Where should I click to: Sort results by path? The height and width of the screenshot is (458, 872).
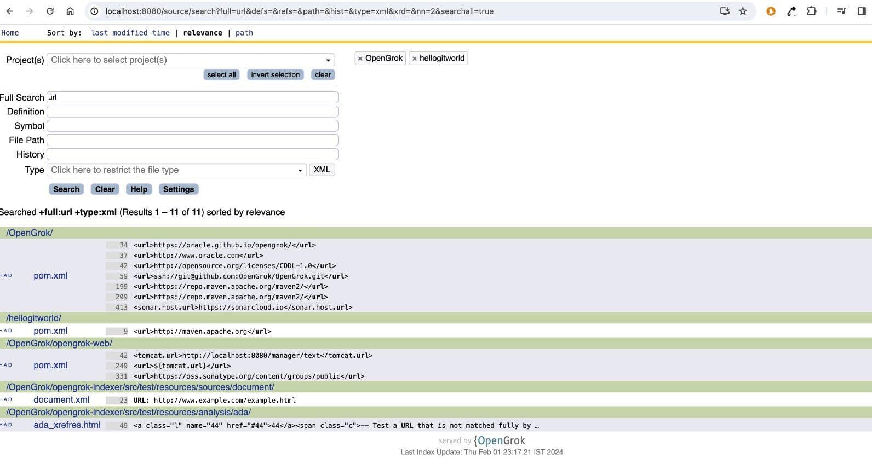(x=244, y=33)
